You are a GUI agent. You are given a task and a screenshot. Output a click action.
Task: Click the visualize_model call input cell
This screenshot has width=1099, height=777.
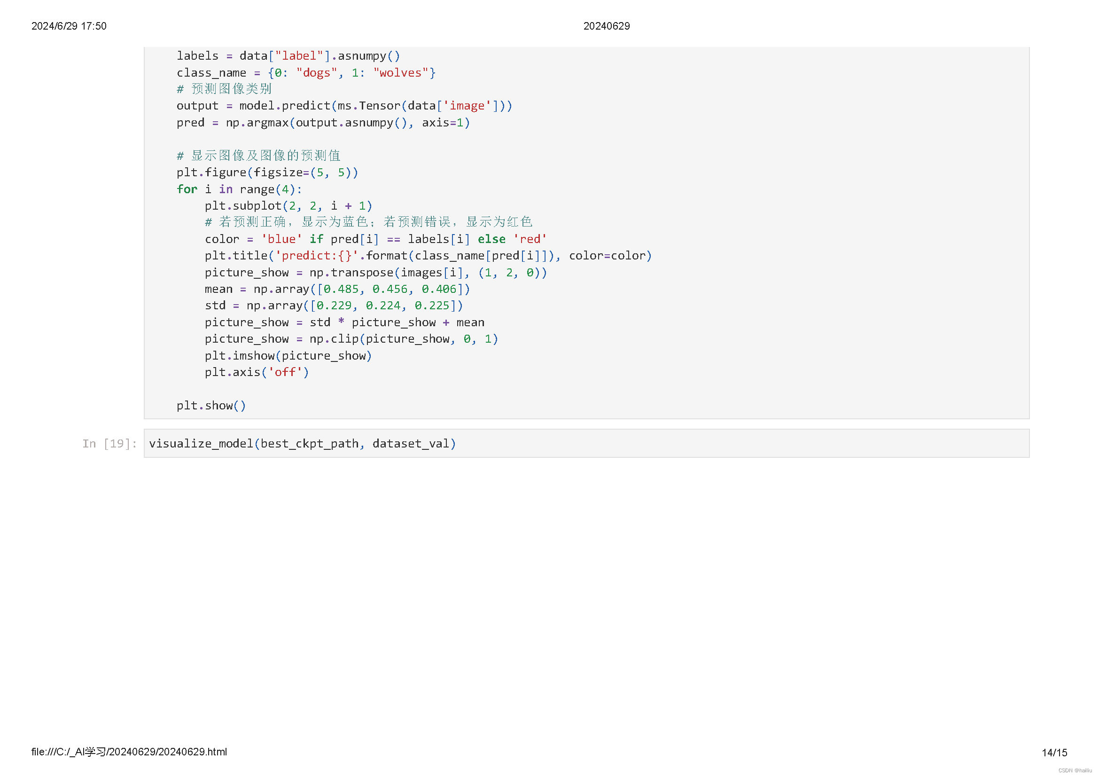click(302, 444)
